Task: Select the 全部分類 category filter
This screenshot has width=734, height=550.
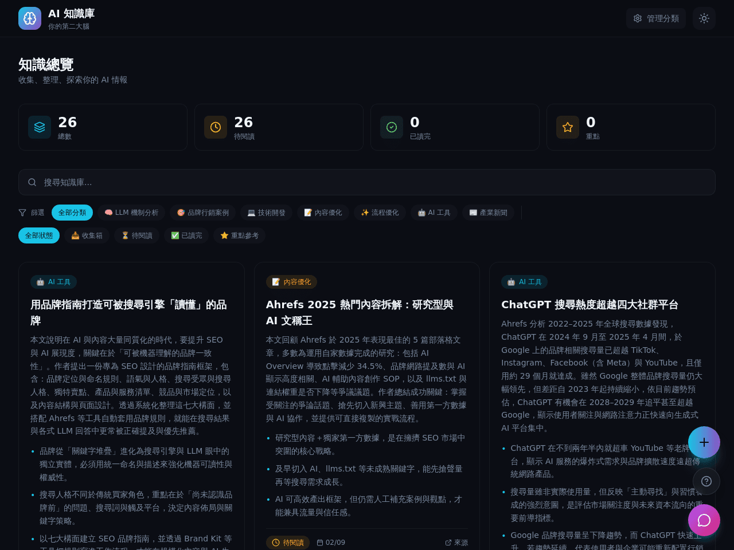Action: pyautogui.click(x=72, y=213)
